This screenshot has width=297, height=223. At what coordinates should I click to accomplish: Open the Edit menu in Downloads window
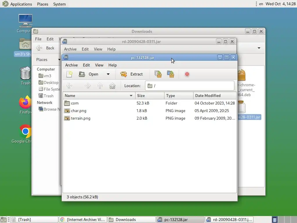coord(50,39)
